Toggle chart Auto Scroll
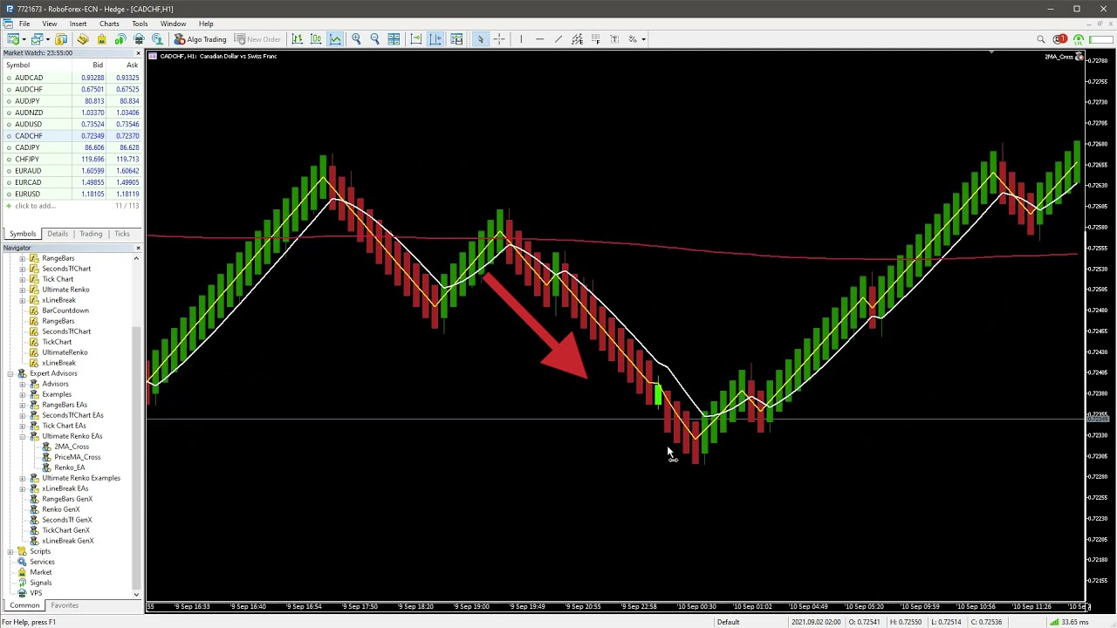This screenshot has height=628, width=1117. pyautogui.click(x=415, y=39)
